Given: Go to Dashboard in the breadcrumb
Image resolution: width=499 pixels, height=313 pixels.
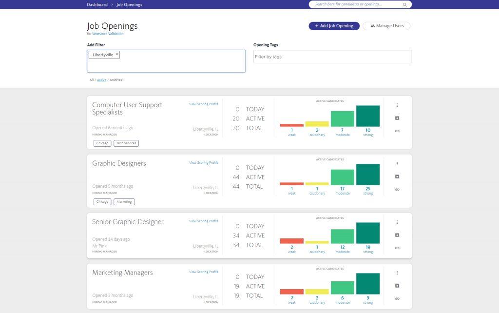Looking at the screenshot, I should tap(97, 4).
